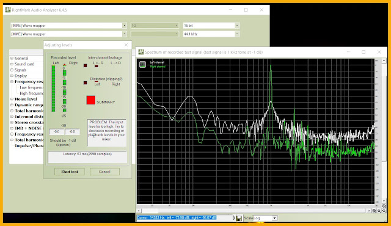Select the last Total harmonic item above Impulse/Phase
The width and height of the screenshot is (391, 226).
click(x=29, y=140)
